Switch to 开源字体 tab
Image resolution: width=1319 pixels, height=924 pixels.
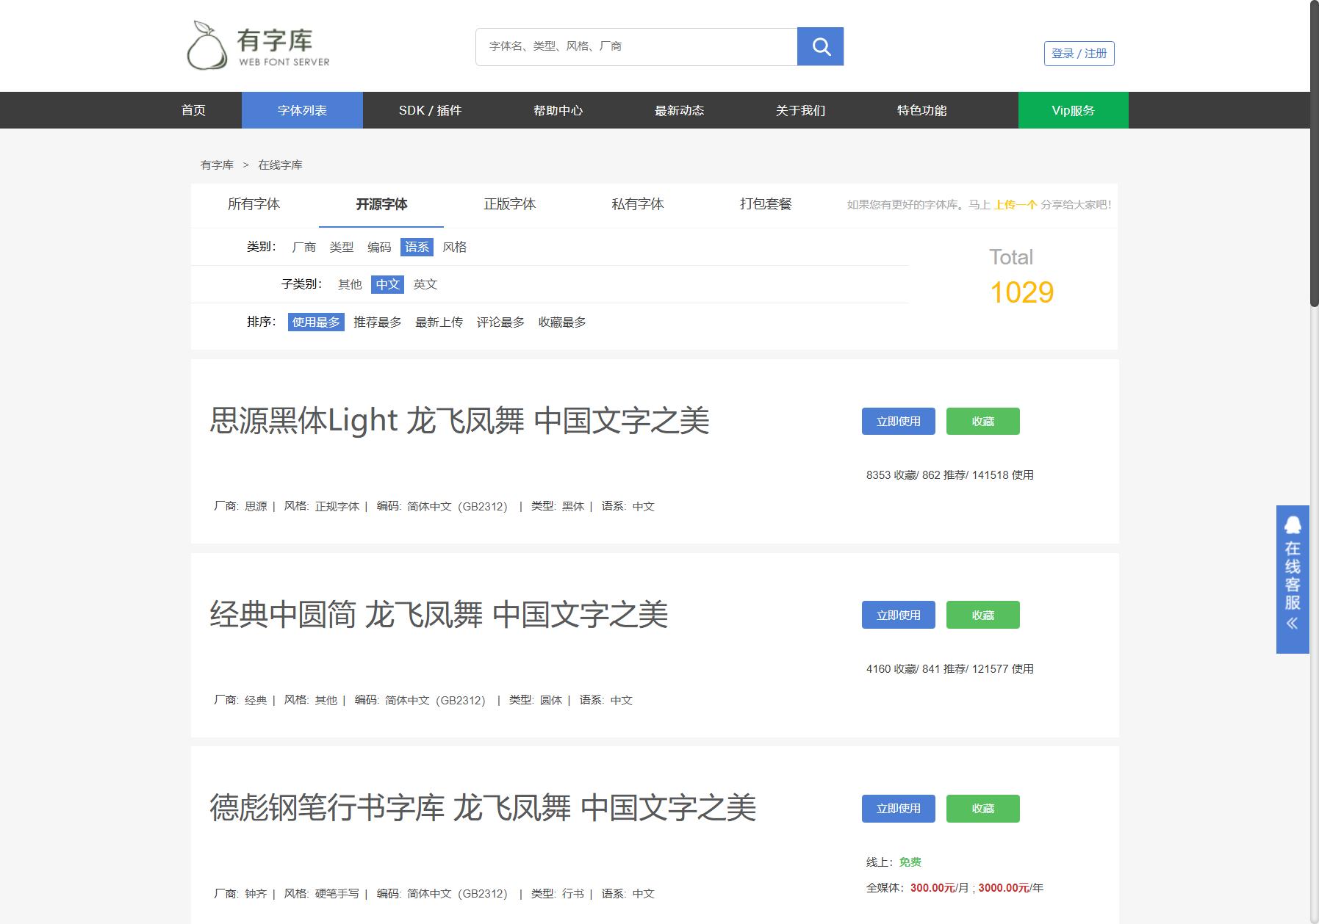[x=381, y=204]
